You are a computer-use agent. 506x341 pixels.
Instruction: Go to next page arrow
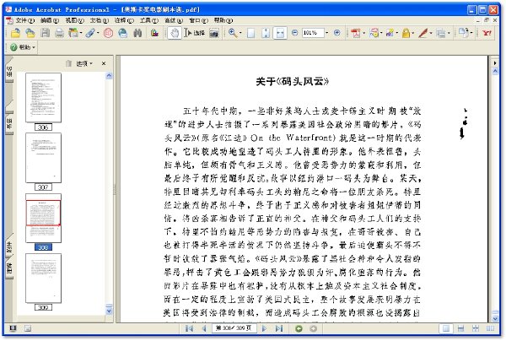pos(264,328)
